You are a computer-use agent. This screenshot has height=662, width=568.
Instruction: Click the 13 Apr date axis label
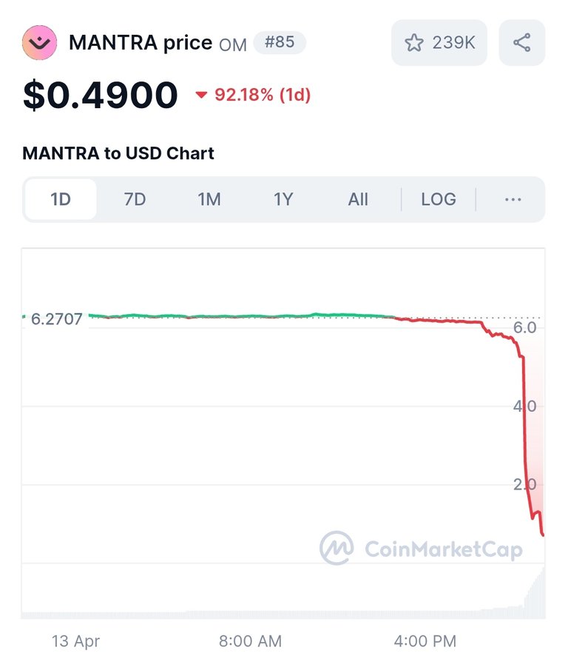pyautogui.click(x=76, y=641)
